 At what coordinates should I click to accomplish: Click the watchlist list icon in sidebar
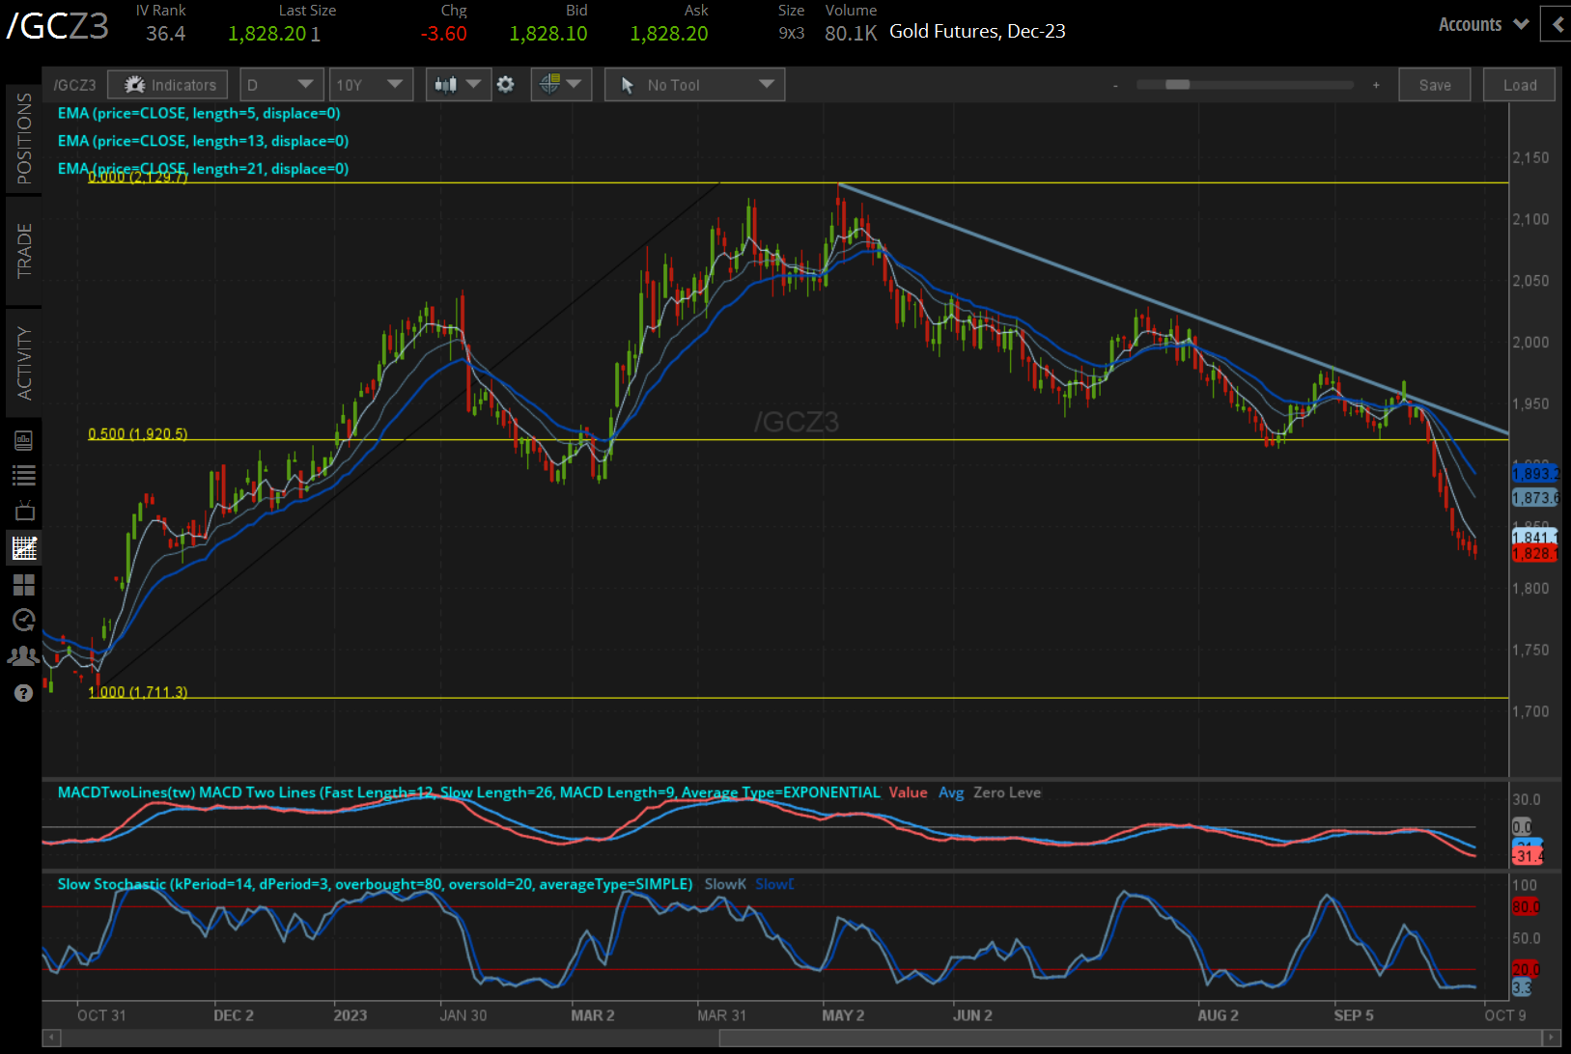23,475
